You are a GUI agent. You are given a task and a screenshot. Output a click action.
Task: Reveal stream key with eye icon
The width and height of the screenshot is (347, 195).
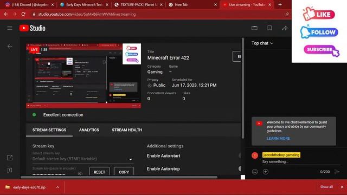click(80, 173)
